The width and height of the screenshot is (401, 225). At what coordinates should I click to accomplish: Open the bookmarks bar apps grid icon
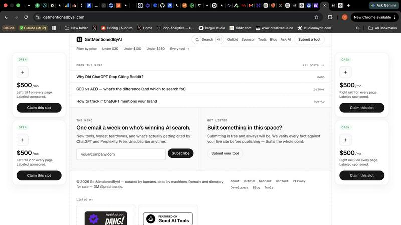click(x=54, y=28)
